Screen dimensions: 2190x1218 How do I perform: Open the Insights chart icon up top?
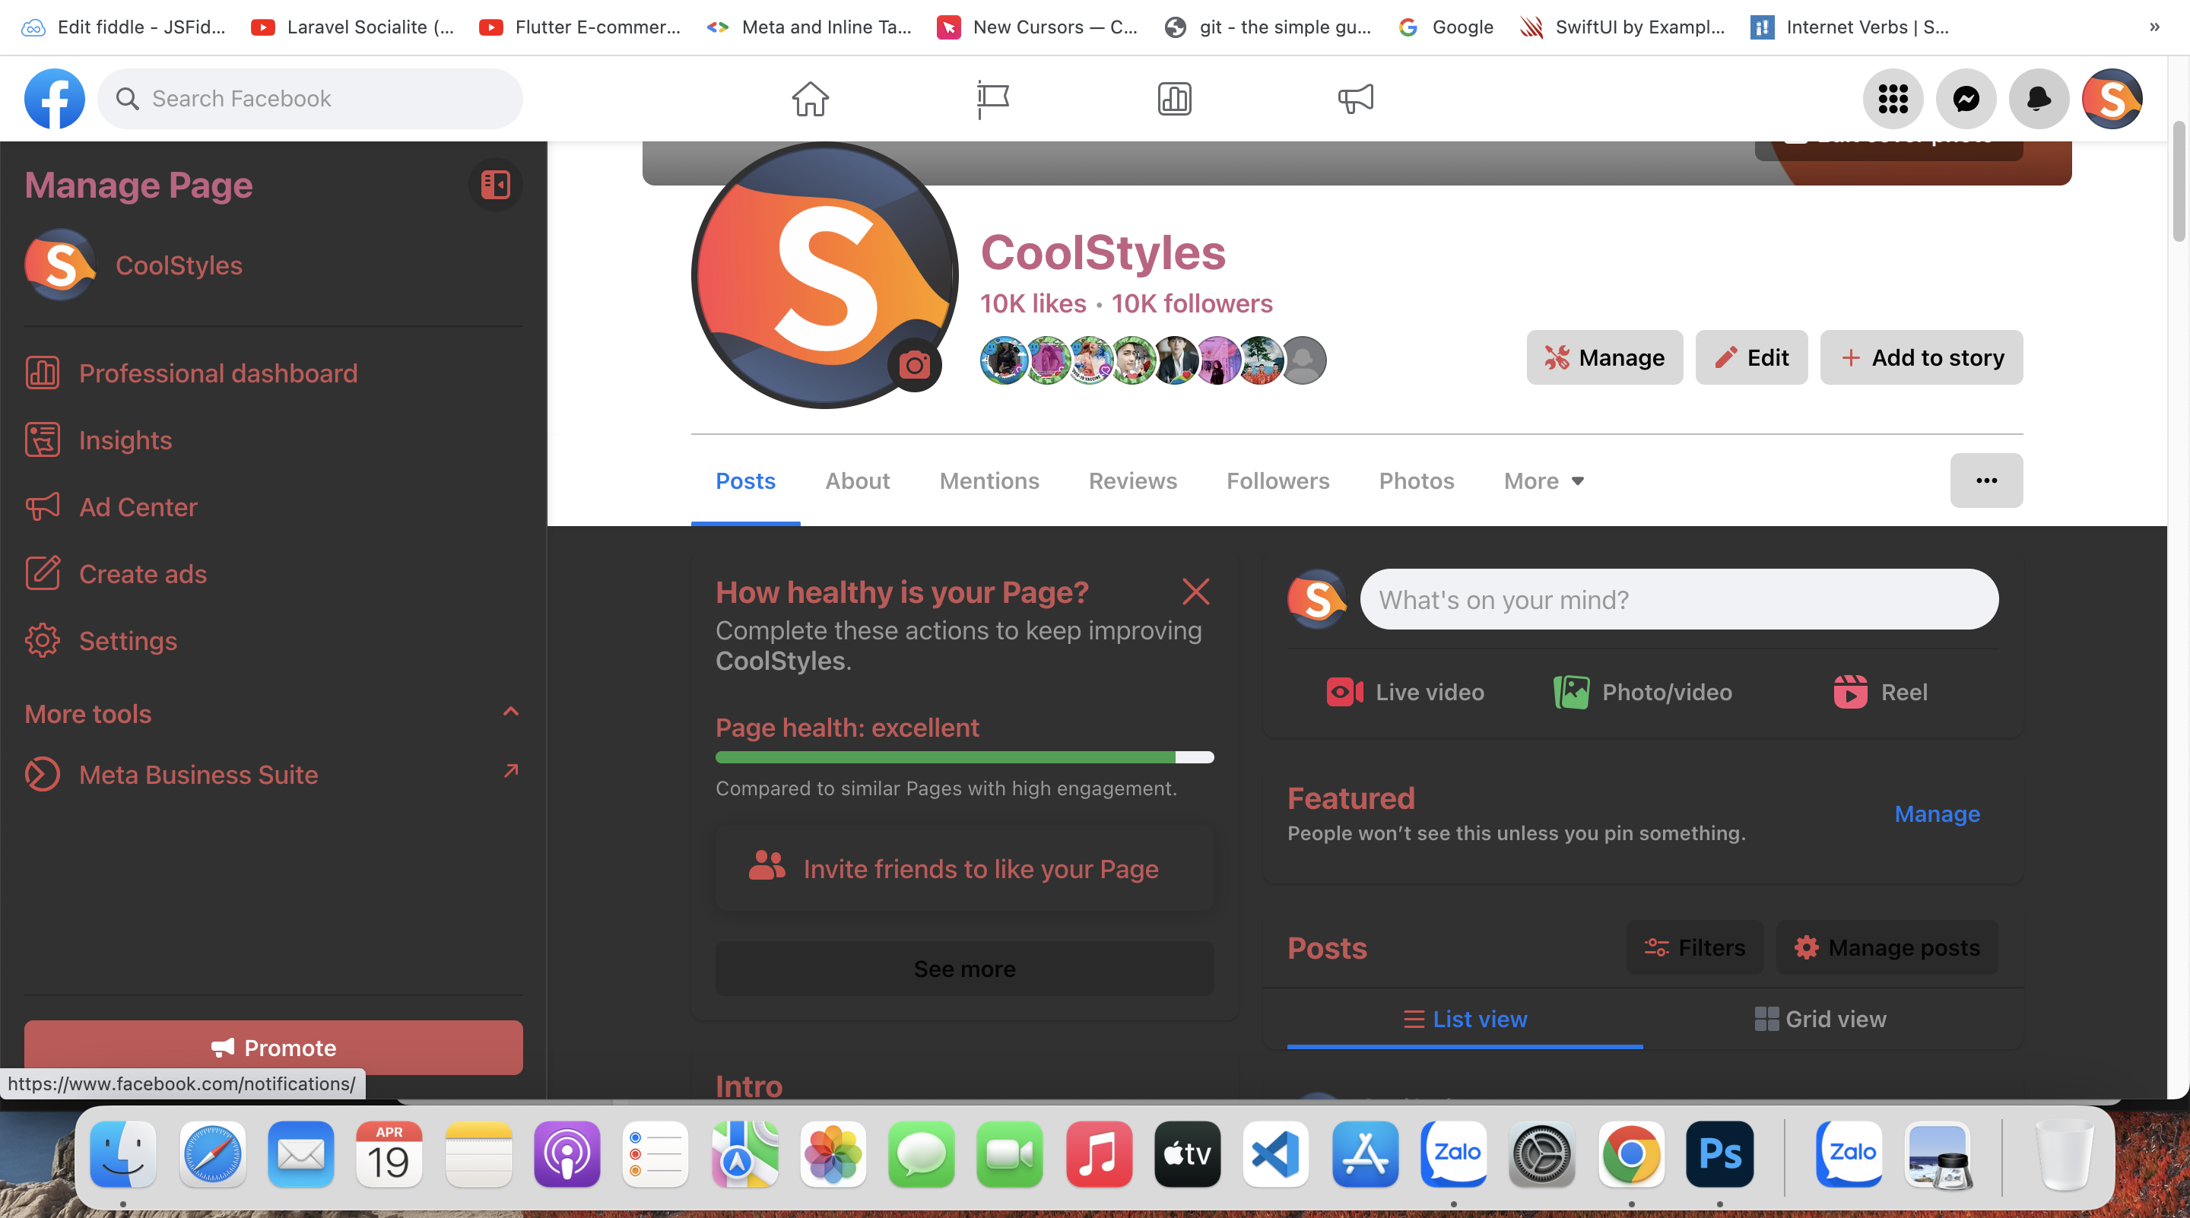tap(1174, 99)
